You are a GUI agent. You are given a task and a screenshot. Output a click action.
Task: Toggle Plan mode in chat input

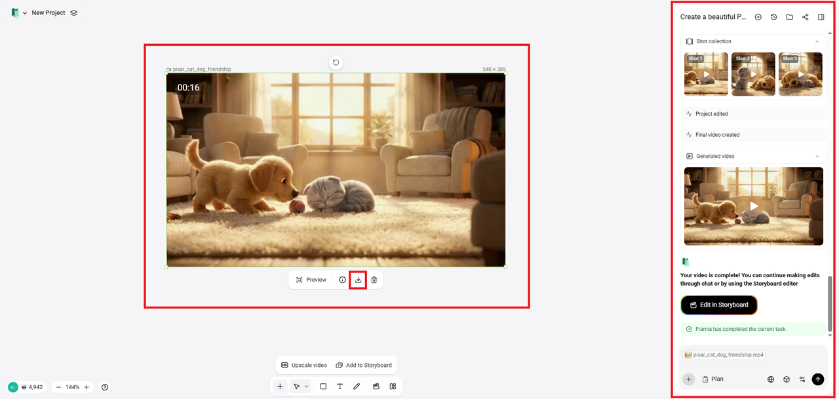712,379
